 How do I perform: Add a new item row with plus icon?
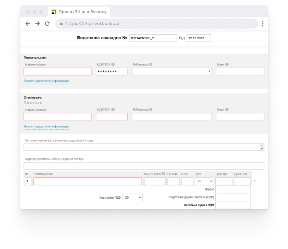tap(255, 181)
